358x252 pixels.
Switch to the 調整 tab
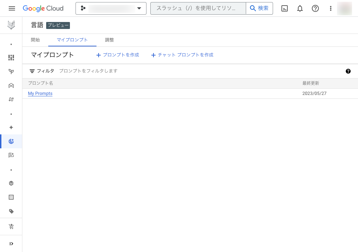click(x=109, y=40)
